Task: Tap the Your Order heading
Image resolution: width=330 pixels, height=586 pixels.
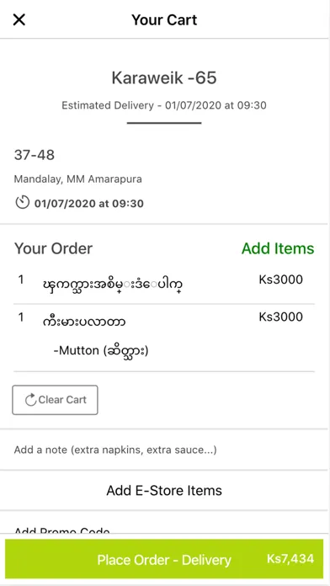Action: (53, 248)
